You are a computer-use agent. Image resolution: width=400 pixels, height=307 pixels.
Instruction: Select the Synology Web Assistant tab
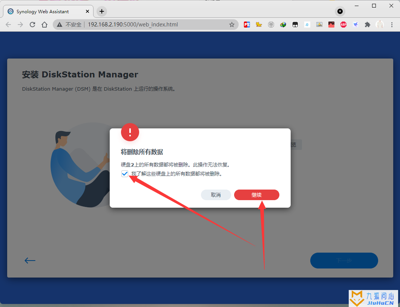[x=49, y=11]
